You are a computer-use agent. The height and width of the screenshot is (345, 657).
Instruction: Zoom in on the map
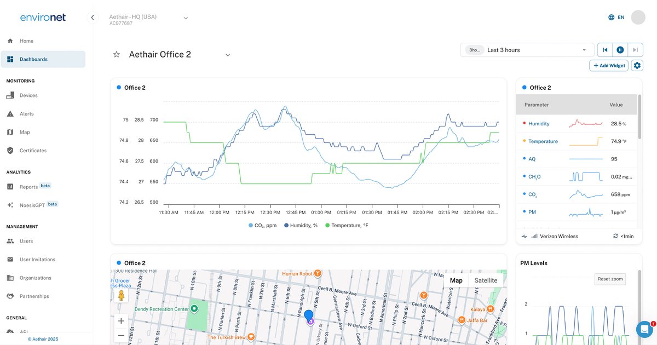[122, 321]
